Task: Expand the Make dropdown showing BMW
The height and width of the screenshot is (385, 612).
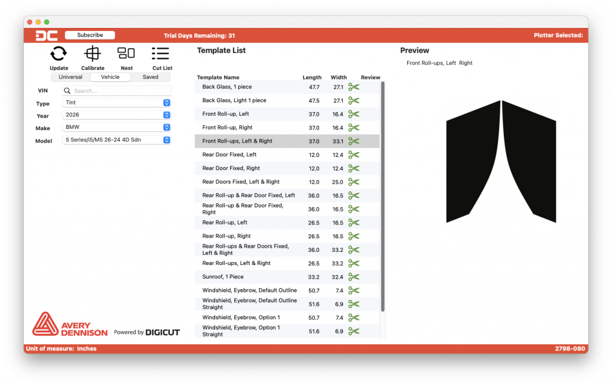Action: click(117, 128)
